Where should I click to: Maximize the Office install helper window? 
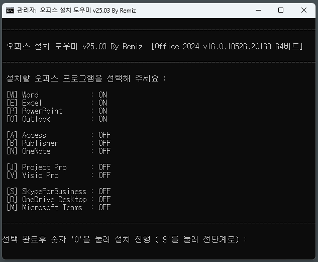281,10
